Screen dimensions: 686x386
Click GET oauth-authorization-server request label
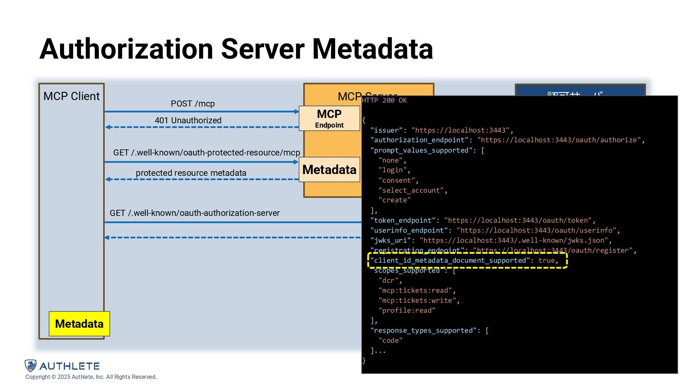click(194, 213)
